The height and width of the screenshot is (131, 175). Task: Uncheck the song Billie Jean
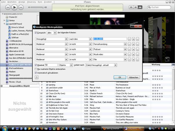coord(47,97)
